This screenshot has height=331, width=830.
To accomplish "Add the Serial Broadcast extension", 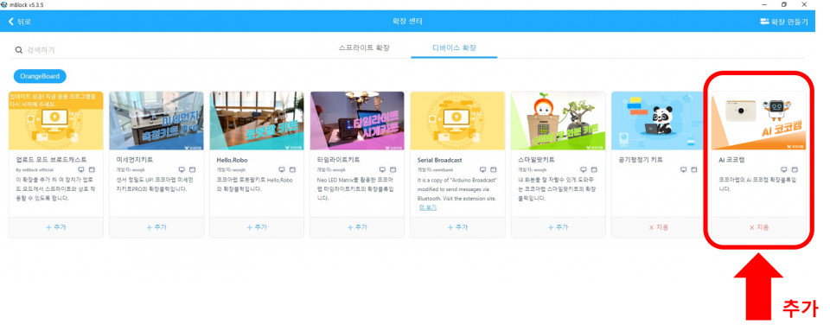I will pyautogui.click(x=458, y=227).
